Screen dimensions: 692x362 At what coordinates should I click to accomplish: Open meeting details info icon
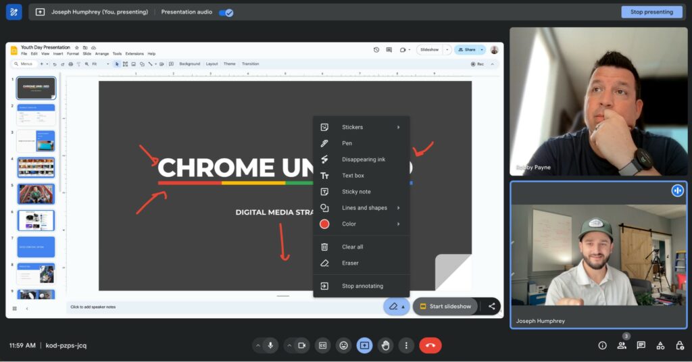pos(602,345)
